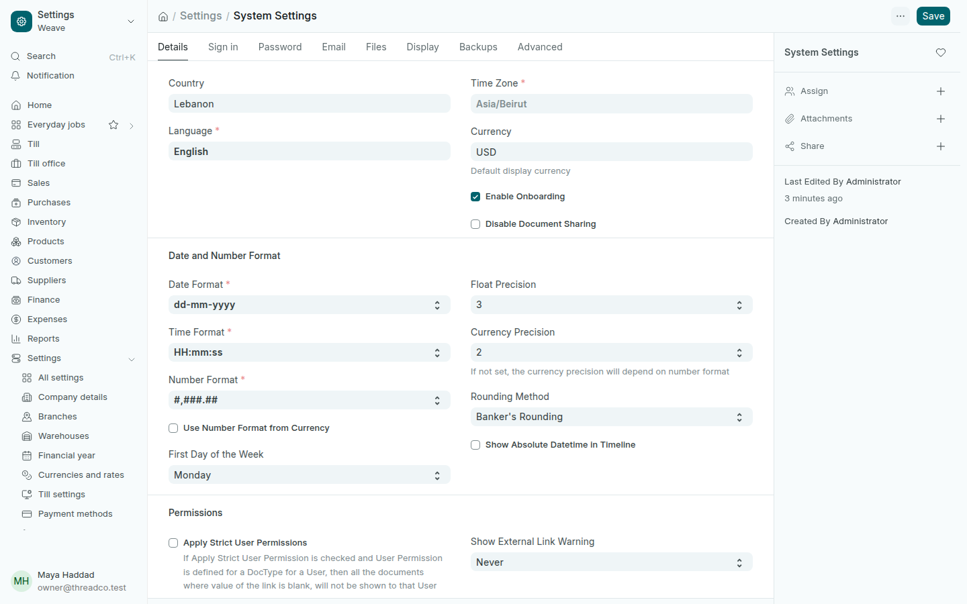
Task: Open the Date Format dropdown
Action: tap(310, 305)
